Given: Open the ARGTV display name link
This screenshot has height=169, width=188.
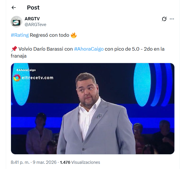Looking at the screenshot, I should 32,19.
